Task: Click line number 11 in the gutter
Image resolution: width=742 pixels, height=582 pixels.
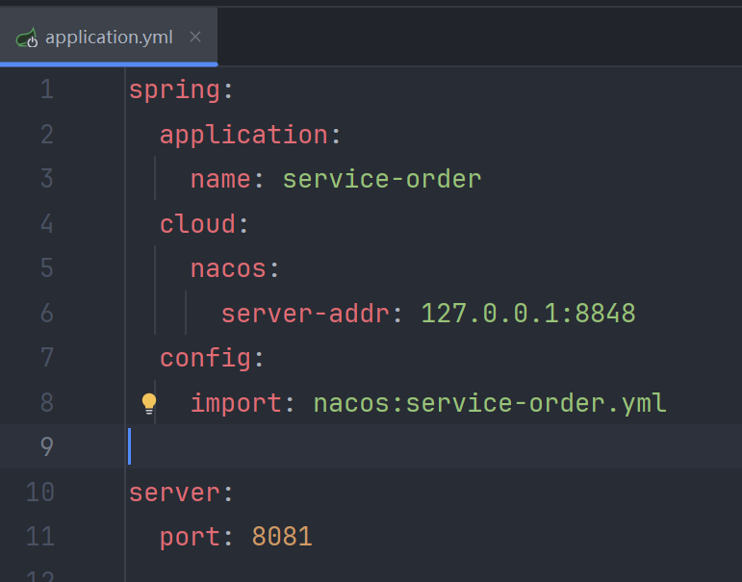Action: (40, 537)
